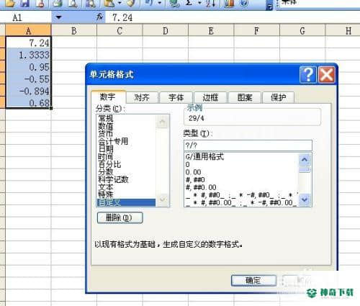
Task: Click the 确定 button
Action: (x=253, y=281)
